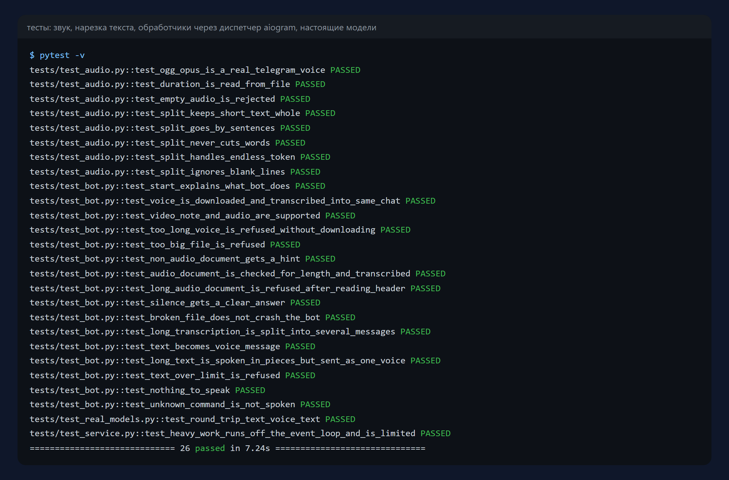Click test_split_goes_by_sentences test name
Viewport: 729px width, 480px height.
coord(205,128)
